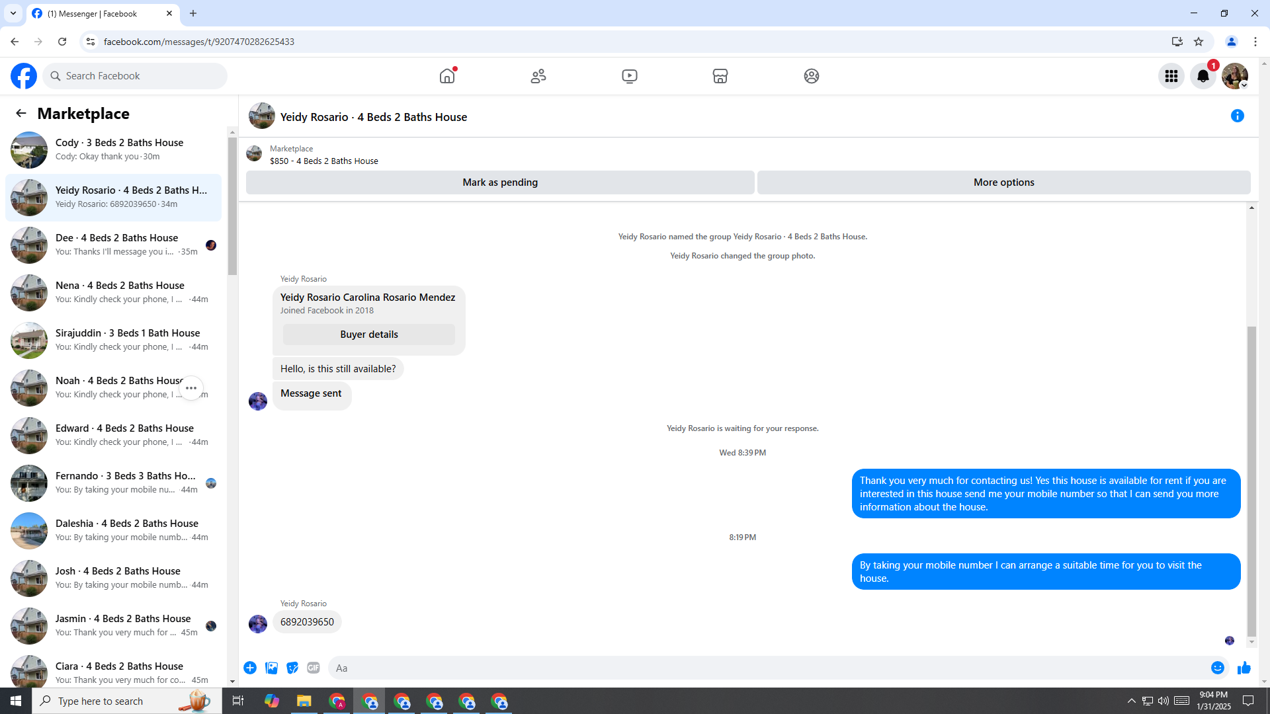Click the browser back arrow
The image size is (1270, 714).
pyautogui.click(x=15, y=42)
